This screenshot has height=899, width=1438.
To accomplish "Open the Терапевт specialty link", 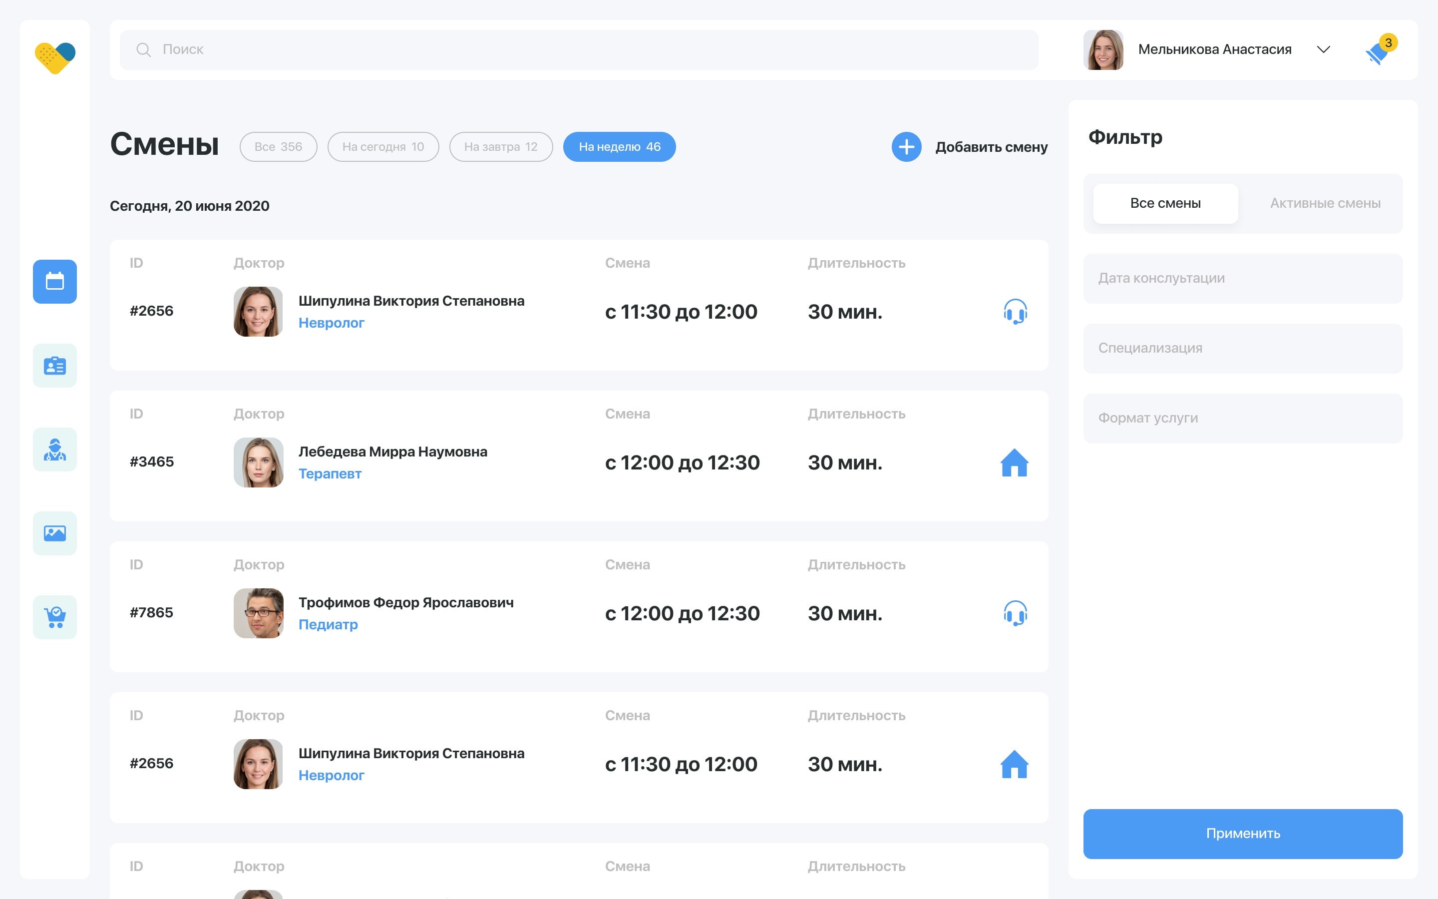I will [x=330, y=473].
